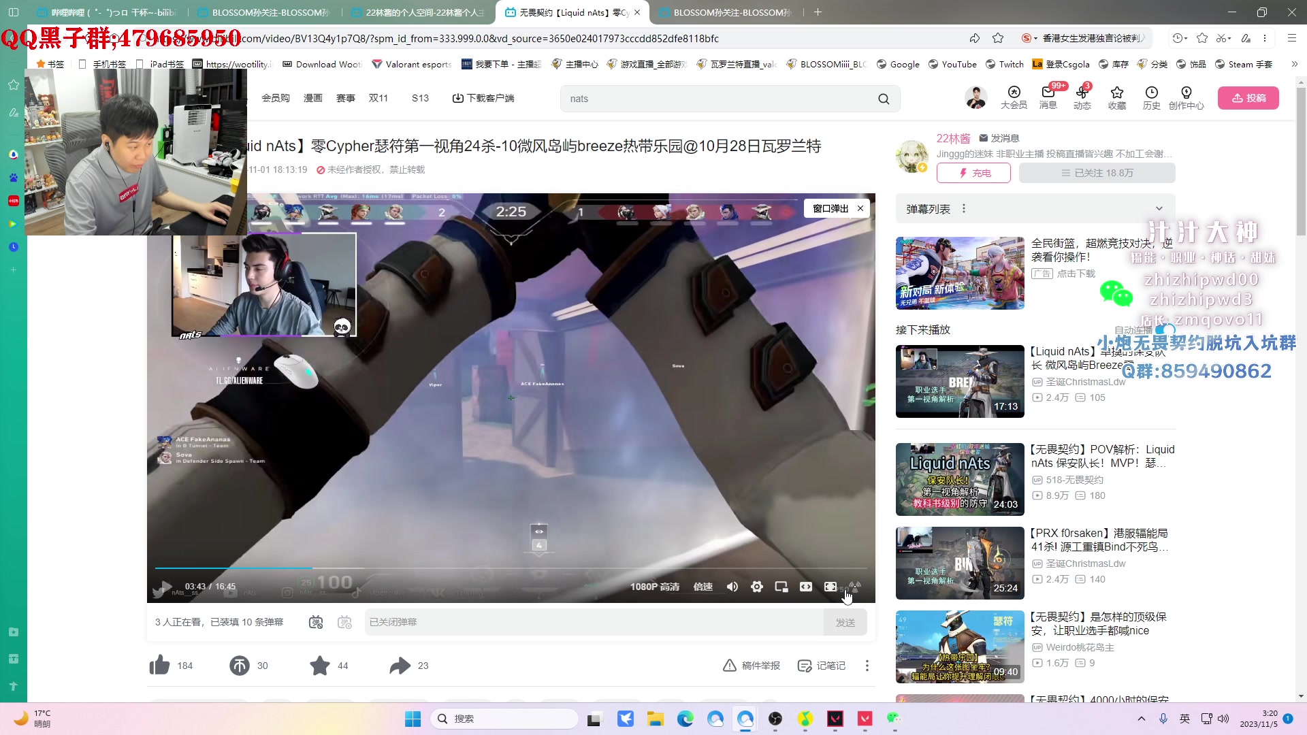This screenshot has width=1307, height=735.
Task: Expand the 弹幕列表 danmaku list chevron
Action: 1159,209
